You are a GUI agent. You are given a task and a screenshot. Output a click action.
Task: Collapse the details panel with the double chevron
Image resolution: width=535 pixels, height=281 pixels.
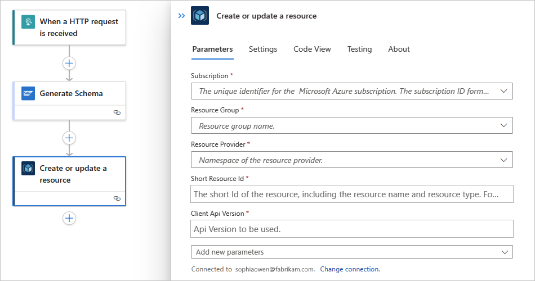pyautogui.click(x=181, y=16)
